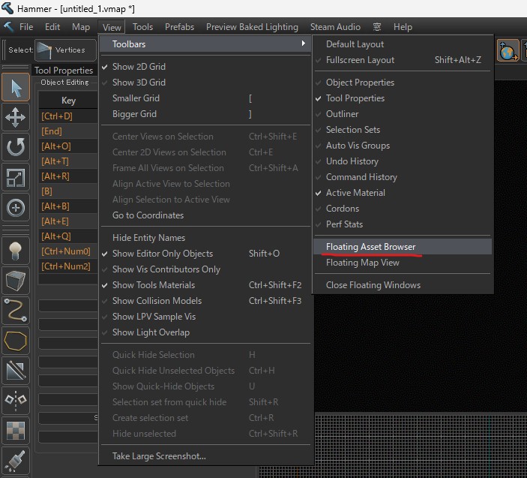Enable Cordons panel
This screenshot has height=478, width=527.
(x=403, y=209)
